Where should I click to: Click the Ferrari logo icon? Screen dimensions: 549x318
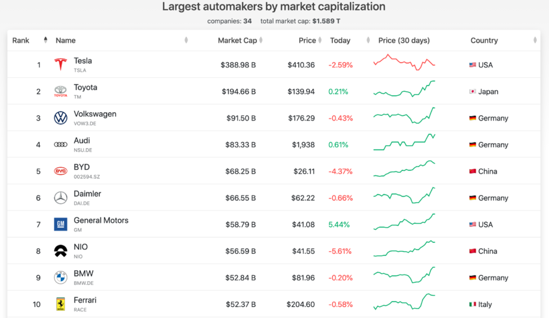(x=60, y=304)
